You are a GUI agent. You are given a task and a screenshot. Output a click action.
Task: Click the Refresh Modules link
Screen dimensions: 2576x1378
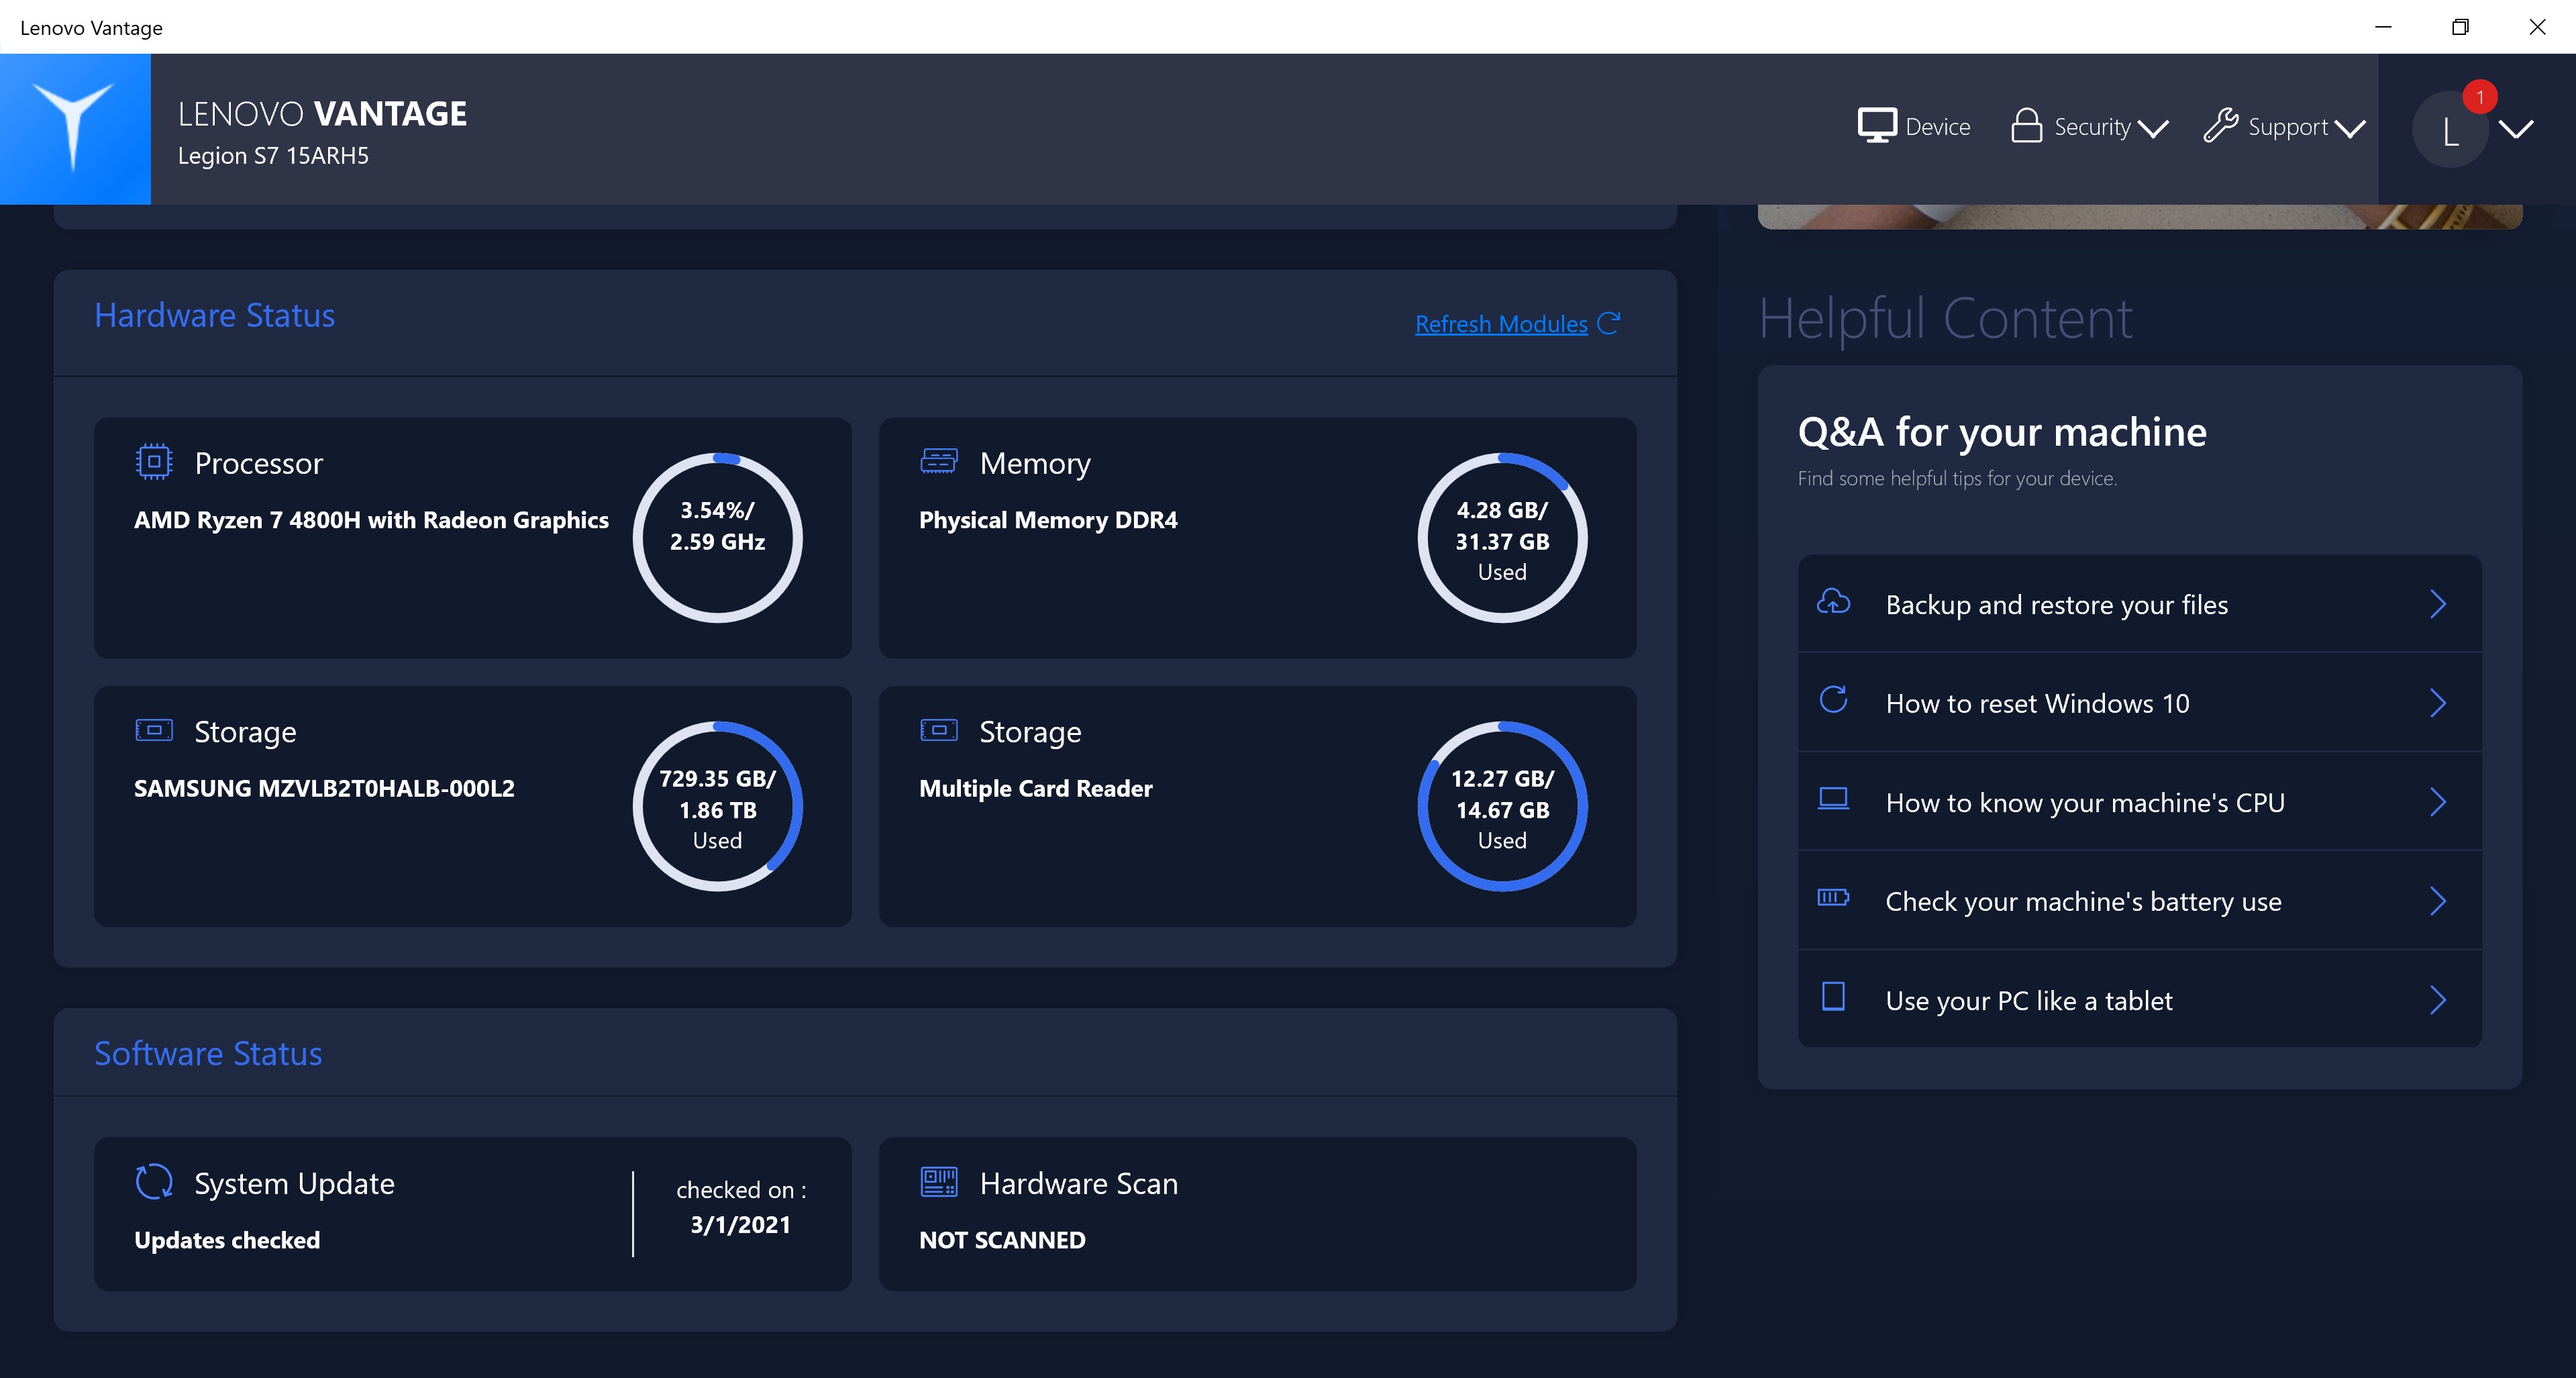tap(1501, 324)
